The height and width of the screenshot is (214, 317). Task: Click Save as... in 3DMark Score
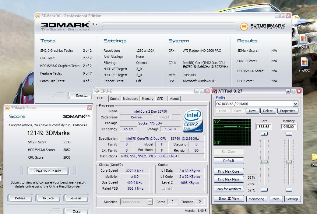[77, 198]
